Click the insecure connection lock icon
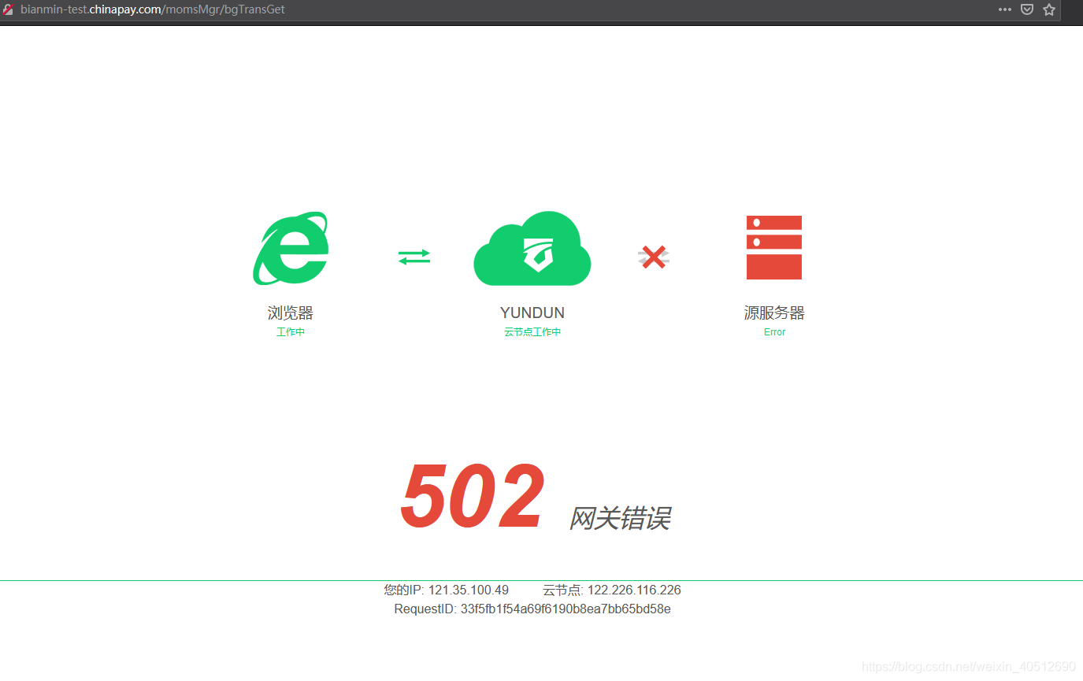Image resolution: width=1083 pixels, height=681 pixels. [8, 9]
